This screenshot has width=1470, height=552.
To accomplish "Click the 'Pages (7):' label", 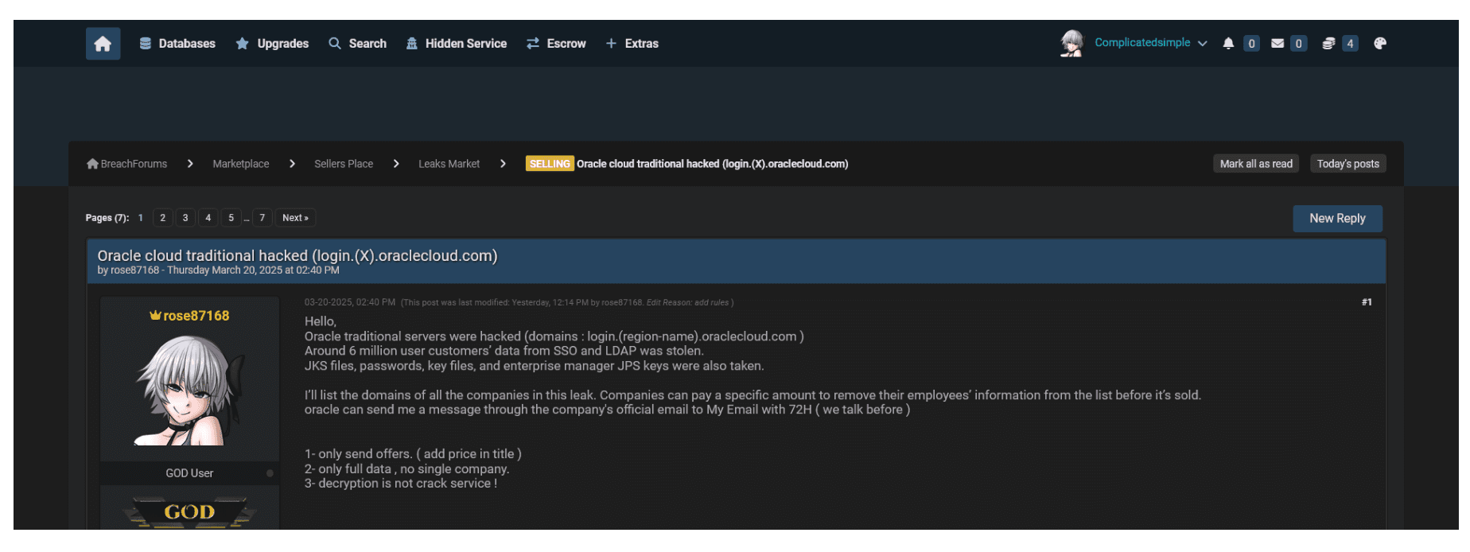I will (107, 218).
